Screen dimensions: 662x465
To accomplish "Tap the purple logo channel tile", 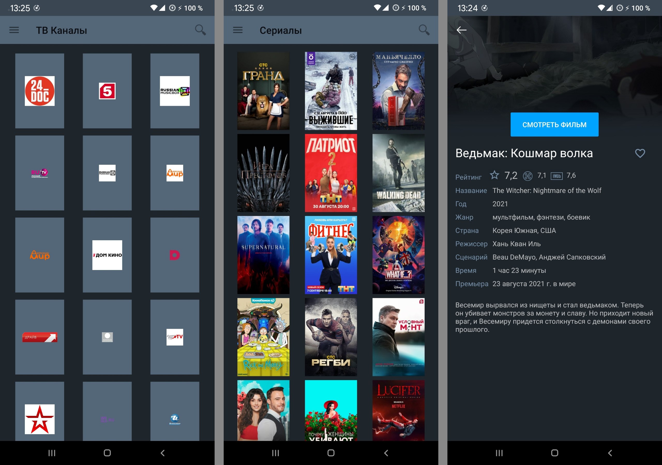I will pyautogui.click(x=107, y=411).
